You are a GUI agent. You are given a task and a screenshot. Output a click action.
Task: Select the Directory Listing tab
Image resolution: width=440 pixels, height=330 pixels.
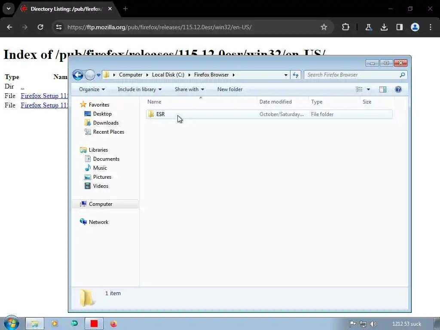pyautogui.click(x=66, y=9)
